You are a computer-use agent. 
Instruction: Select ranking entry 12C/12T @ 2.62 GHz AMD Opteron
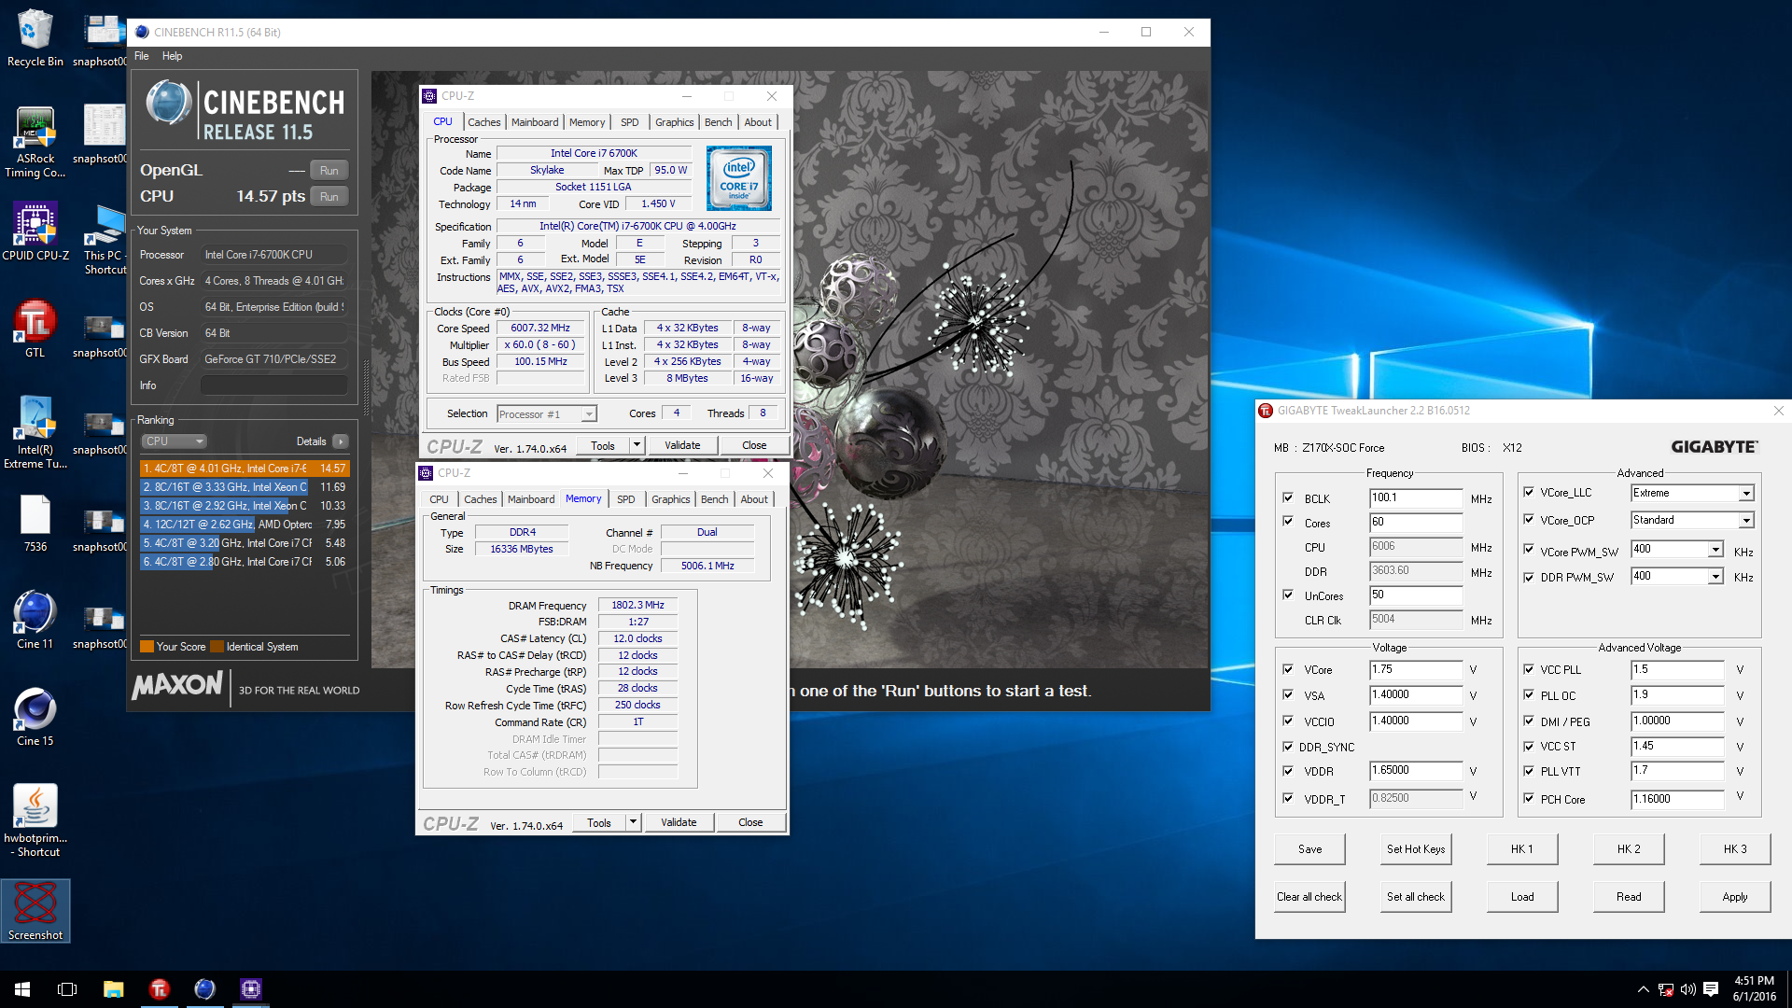coord(245,525)
